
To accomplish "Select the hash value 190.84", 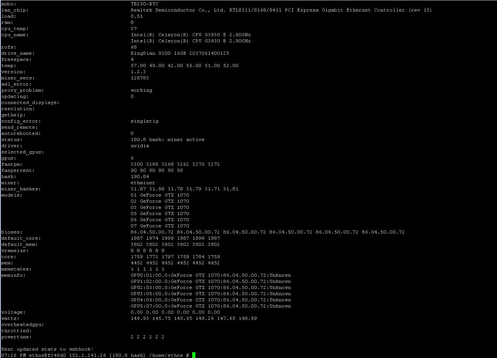I will coord(140,176).
